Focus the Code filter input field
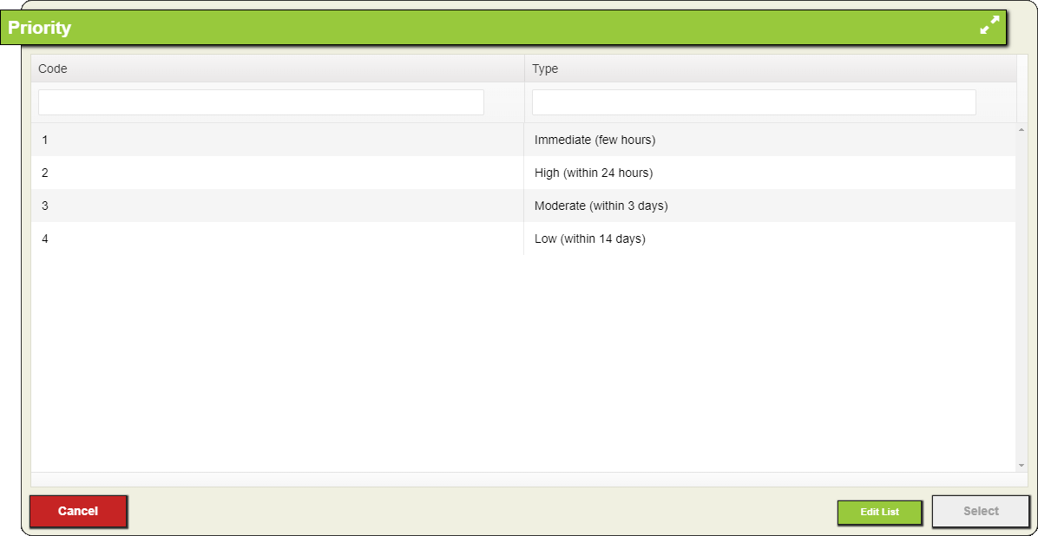This screenshot has width=1038, height=536. 261,102
